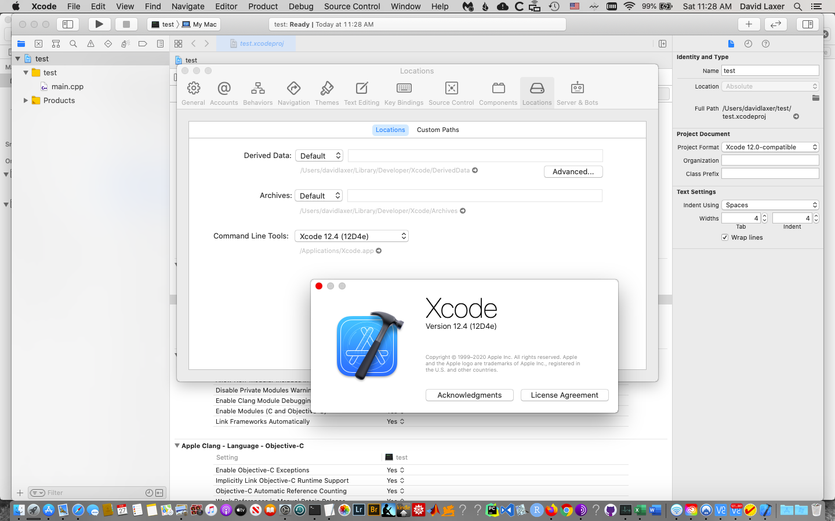The width and height of the screenshot is (835, 521).
Task: Open the Command Line Tools dropdown
Action: pos(351,236)
